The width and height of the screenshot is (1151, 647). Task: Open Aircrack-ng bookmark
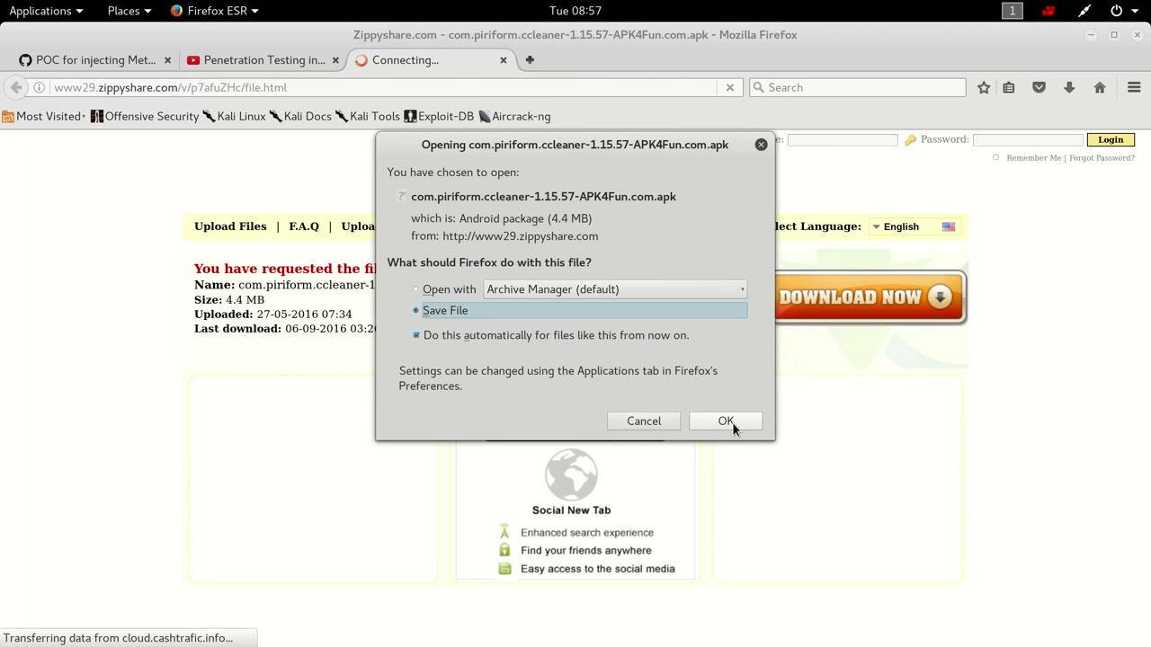514,116
